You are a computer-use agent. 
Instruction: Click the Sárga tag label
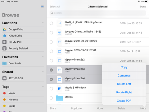12,106
